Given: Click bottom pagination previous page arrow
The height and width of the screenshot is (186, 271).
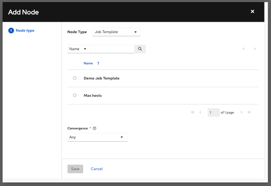Looking at the screenshot, I should pyautogui.click(x=200, y=112).
